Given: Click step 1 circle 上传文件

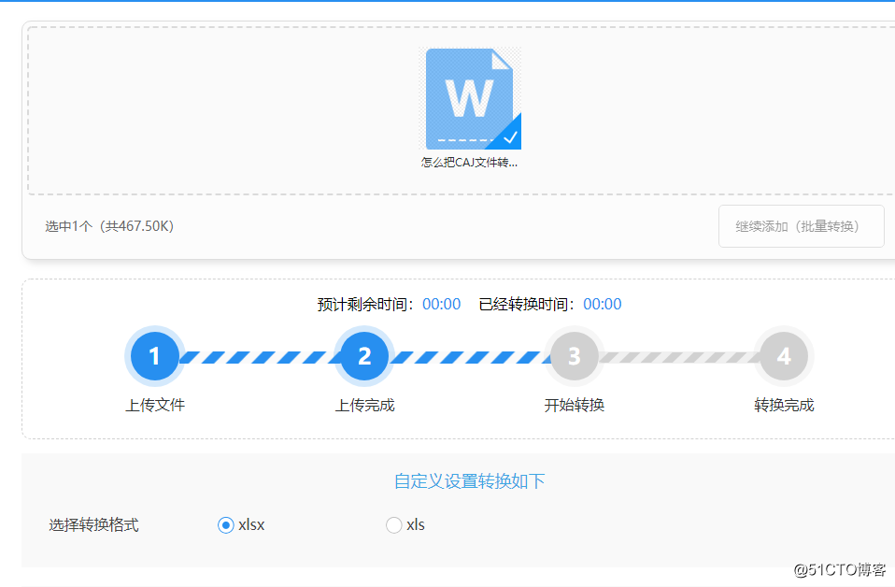Looking at the screenshot, I should pyautogui.click(x=155, y=356).
